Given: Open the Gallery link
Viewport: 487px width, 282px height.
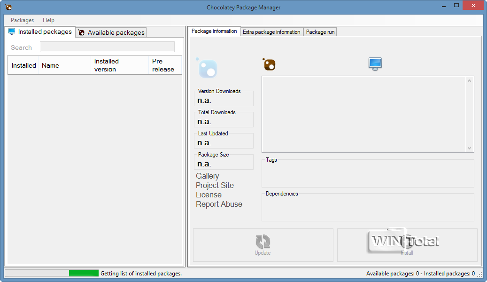Looking at the screenshot, I should (x=208, y=176).
